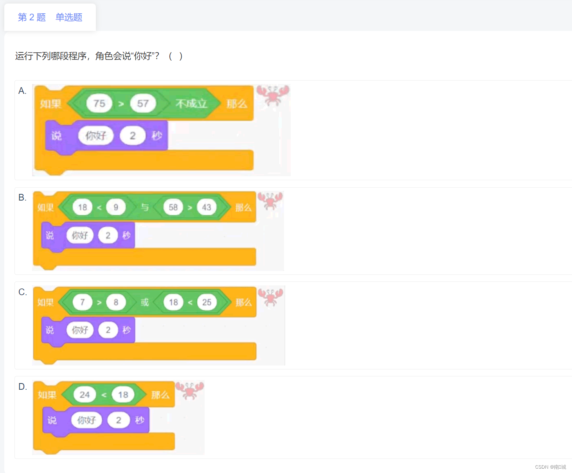
Task: Click the 不成立 operator block in option A
Action: pyautogui.click(x=191, y=104)
